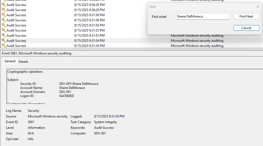The height and width of the screenshot is (146, 263).
Task: Click the key icon of the highlighted 9:31:54 PM event
Action: point(4,40)
